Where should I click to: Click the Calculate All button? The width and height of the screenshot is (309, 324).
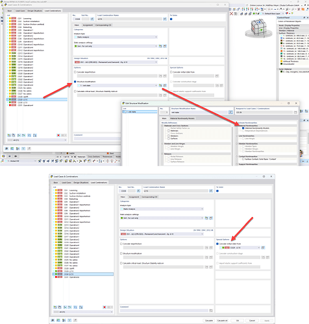[222, 321]
